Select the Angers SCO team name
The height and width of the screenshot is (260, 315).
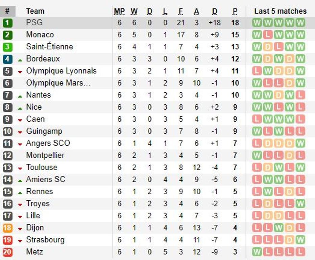(x=48, y=143)
